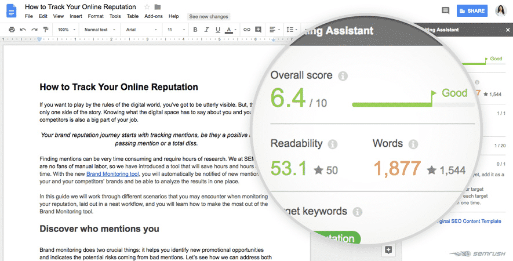Viewport: 513px width, 261px height.
Task: Toggle underline formatting
Action: coord(217,29)
